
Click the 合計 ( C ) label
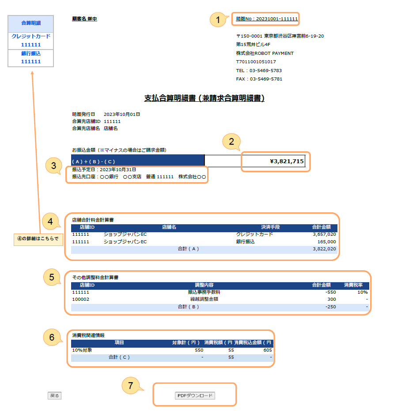(119, 357)
